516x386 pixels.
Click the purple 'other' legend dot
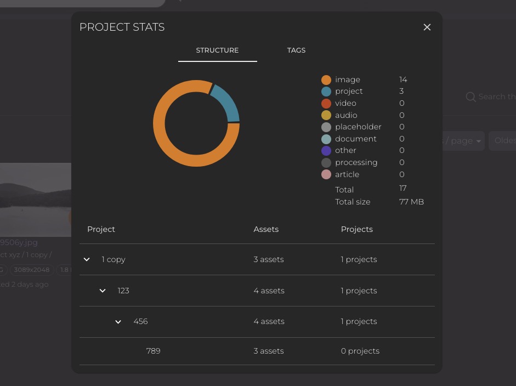pyautogui.click(x=326, y=151)
